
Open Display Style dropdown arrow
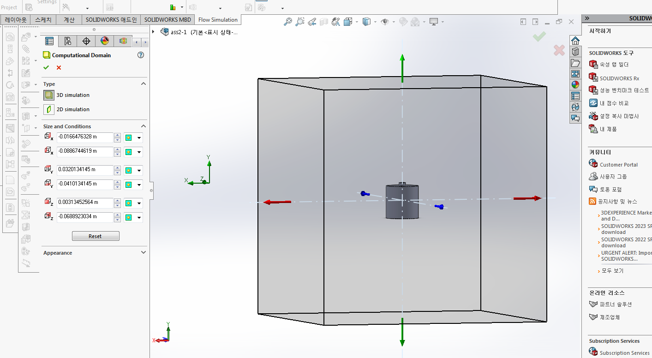pos(376,22)
